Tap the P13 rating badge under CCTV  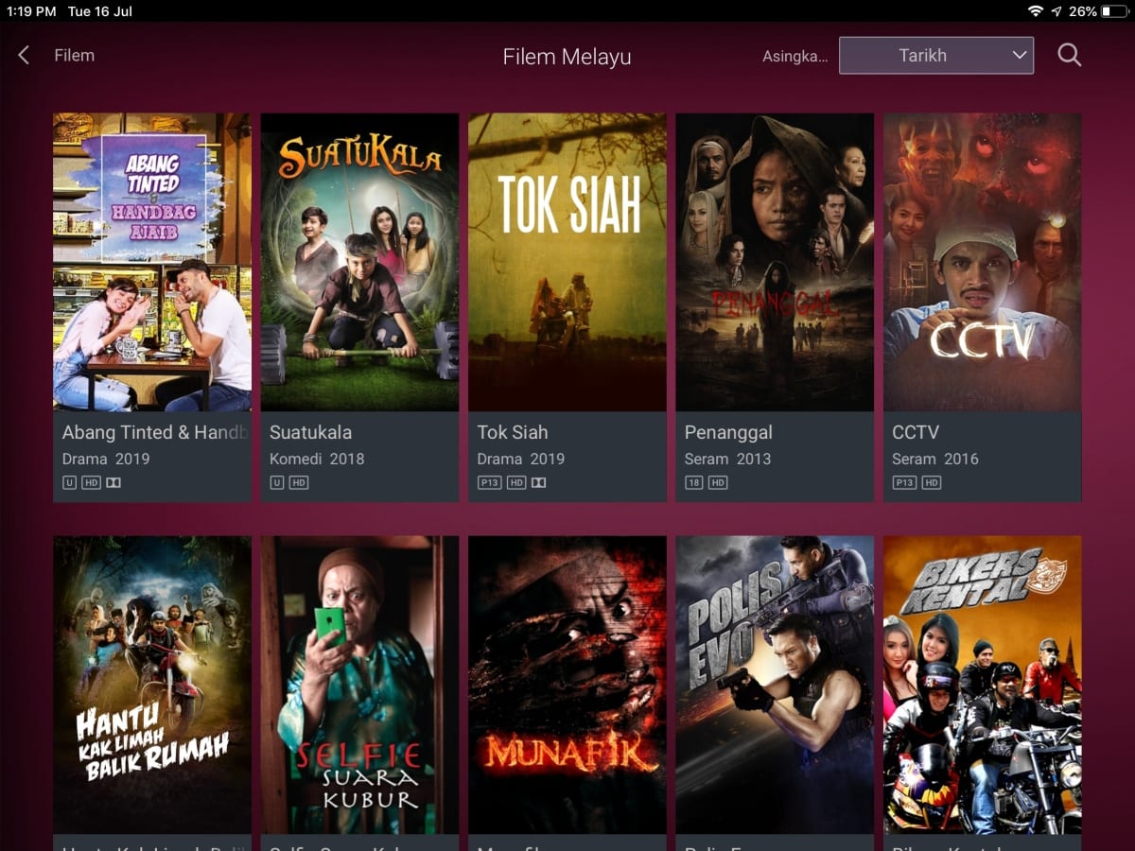click(904, 482)
